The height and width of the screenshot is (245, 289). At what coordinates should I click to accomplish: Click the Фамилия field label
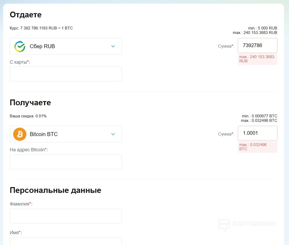point(21,204)
